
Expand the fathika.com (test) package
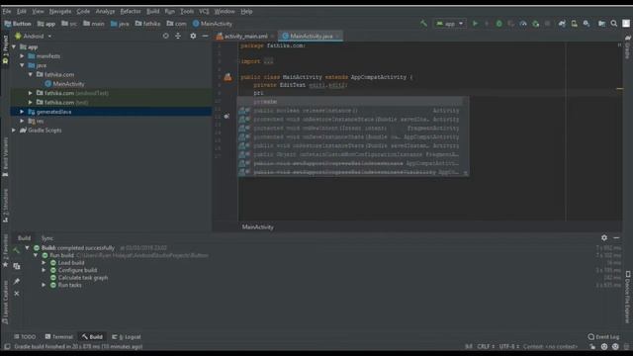point(31,103)
